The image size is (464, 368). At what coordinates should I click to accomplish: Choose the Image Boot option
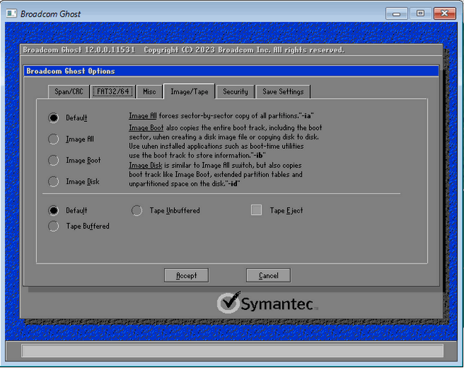point(53,160)
